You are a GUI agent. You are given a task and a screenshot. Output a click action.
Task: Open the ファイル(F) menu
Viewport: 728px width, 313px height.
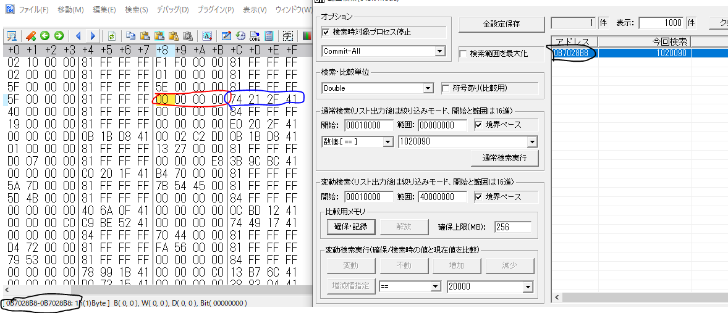click(x=33, y=10)
